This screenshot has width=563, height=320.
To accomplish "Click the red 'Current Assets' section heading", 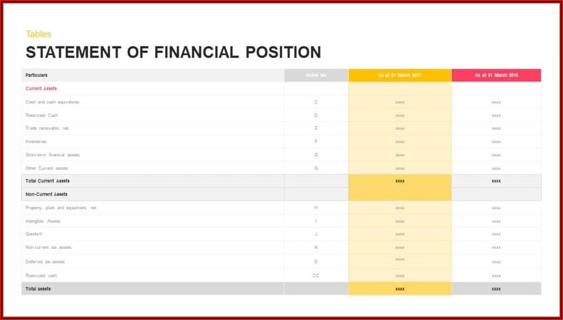I will (41, 88).
